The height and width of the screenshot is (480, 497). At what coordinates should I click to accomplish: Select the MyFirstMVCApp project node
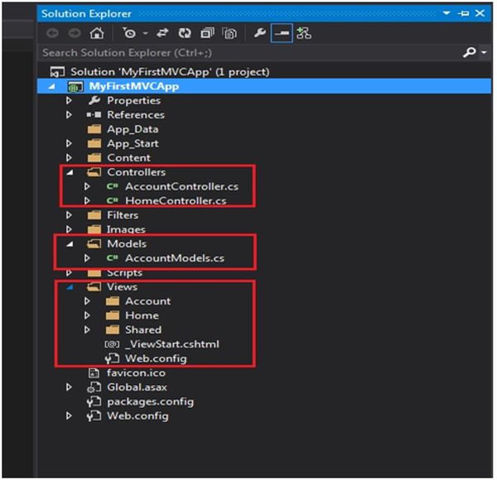point(133,86)
